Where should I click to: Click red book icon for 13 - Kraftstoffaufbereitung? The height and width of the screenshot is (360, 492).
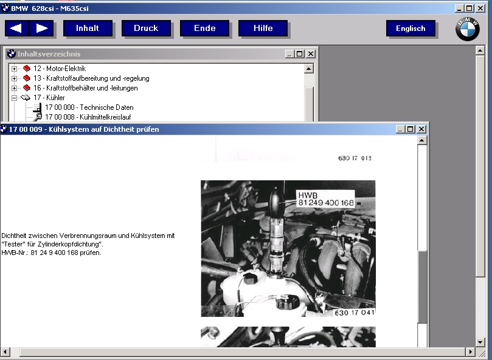(26, 78)
